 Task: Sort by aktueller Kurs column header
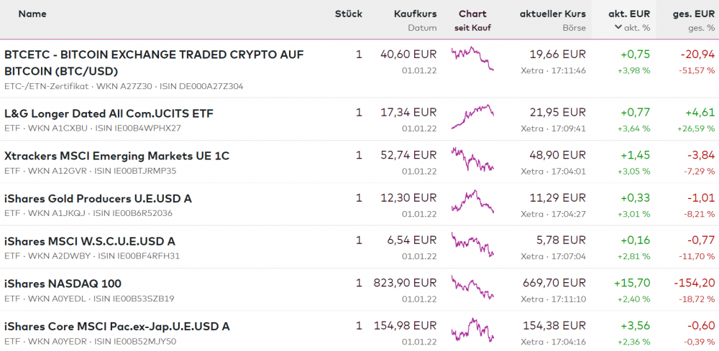552,14
